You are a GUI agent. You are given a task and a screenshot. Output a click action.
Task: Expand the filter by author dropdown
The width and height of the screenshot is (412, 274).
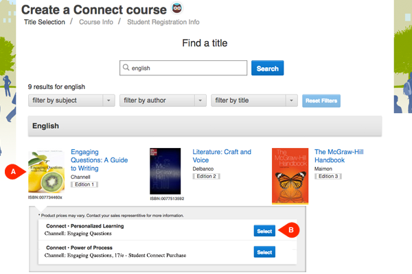tap(163, 101)
